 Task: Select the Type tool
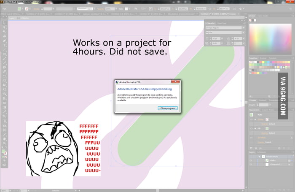[x=5, y=45]
